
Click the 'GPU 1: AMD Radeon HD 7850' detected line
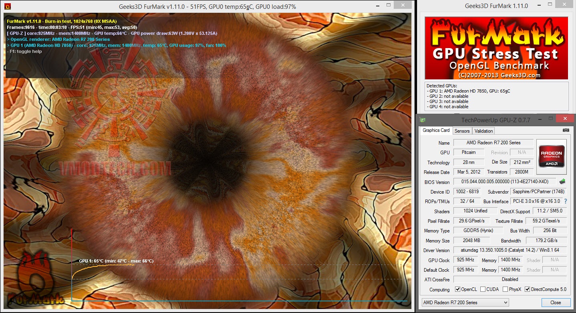tap(468, 91)
